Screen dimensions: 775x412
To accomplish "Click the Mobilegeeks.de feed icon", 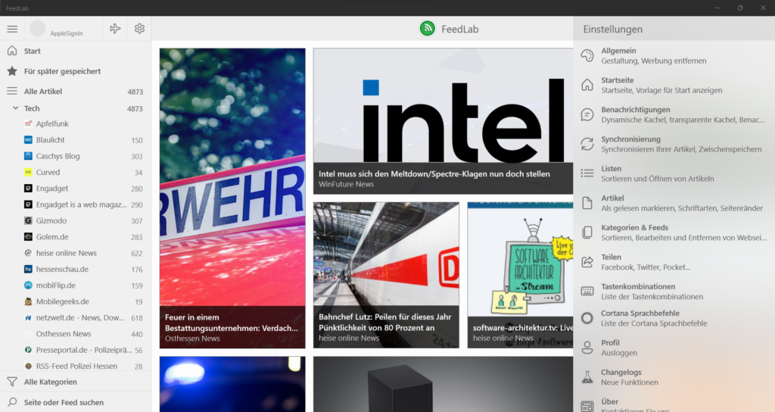I will tap(28, 301).
